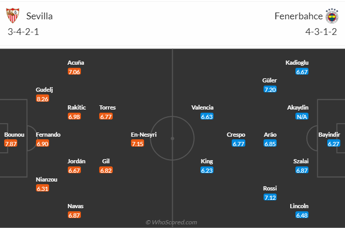The image size is (345, 228).
Task: Click Rossi's 7.12 rating badge
Action: point(270,197)
